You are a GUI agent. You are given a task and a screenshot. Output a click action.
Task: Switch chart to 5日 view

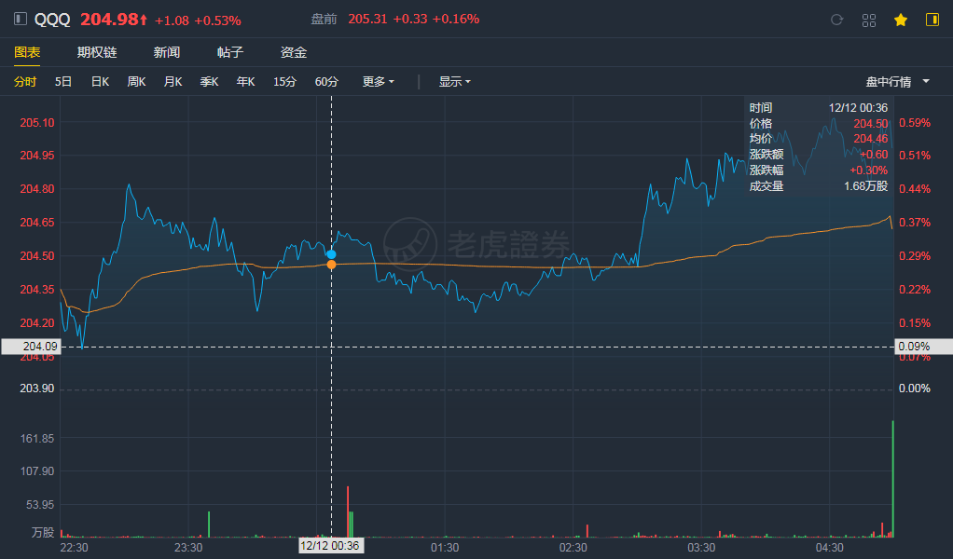point(63,82)
